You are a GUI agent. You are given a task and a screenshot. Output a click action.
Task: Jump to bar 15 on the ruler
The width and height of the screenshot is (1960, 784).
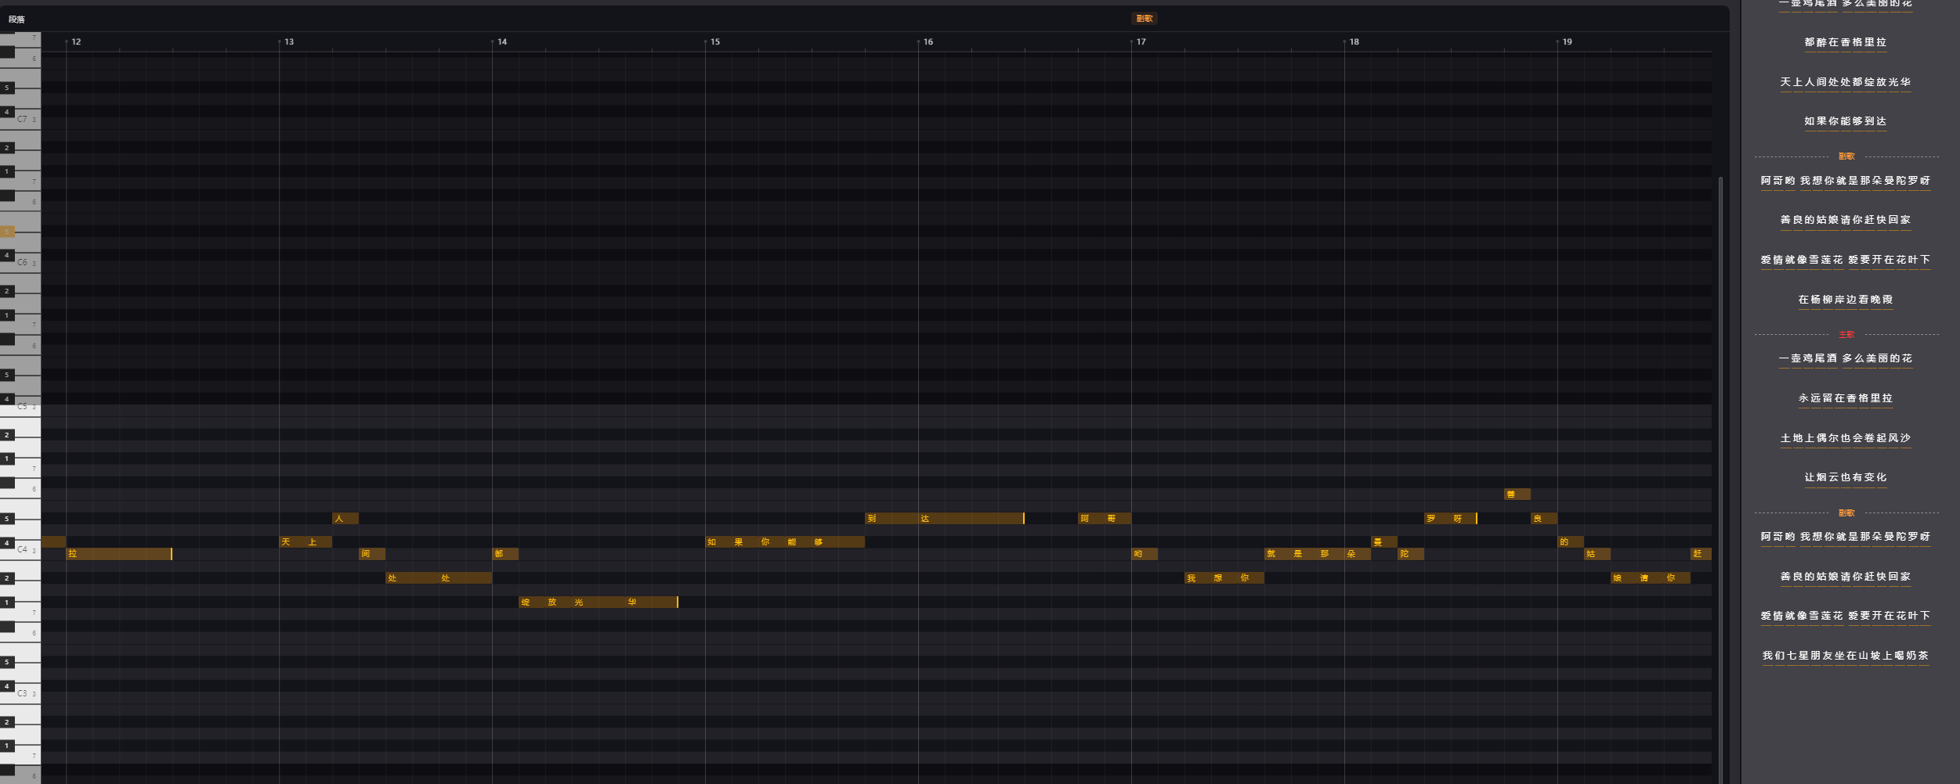click(714, 42)
